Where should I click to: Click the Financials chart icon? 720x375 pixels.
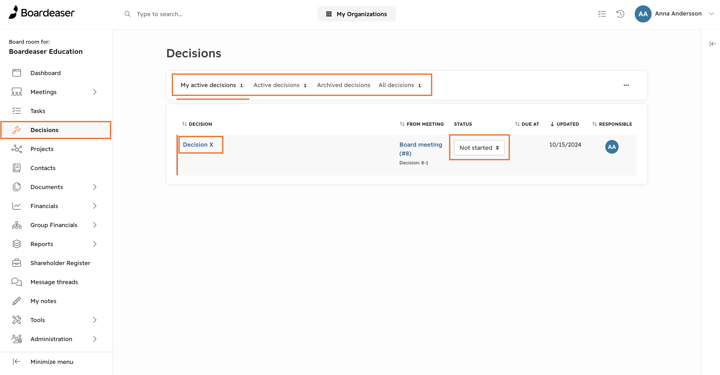16,206
